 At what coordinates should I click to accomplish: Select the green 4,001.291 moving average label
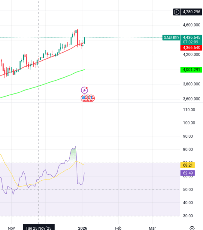click(x=191, y=70)
